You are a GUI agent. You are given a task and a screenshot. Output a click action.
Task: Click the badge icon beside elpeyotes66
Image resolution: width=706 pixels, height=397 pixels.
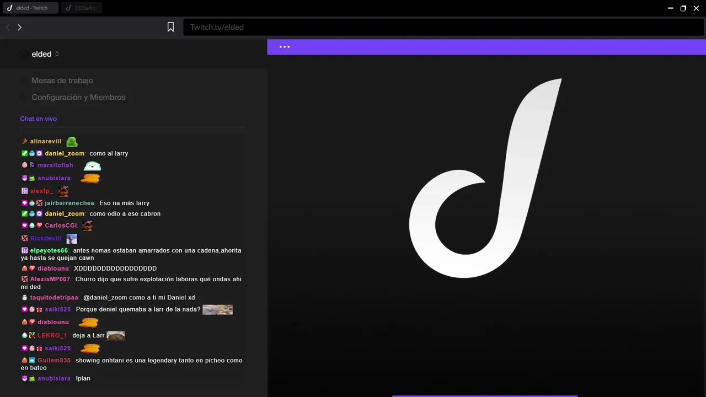click(x=24, y=250)
